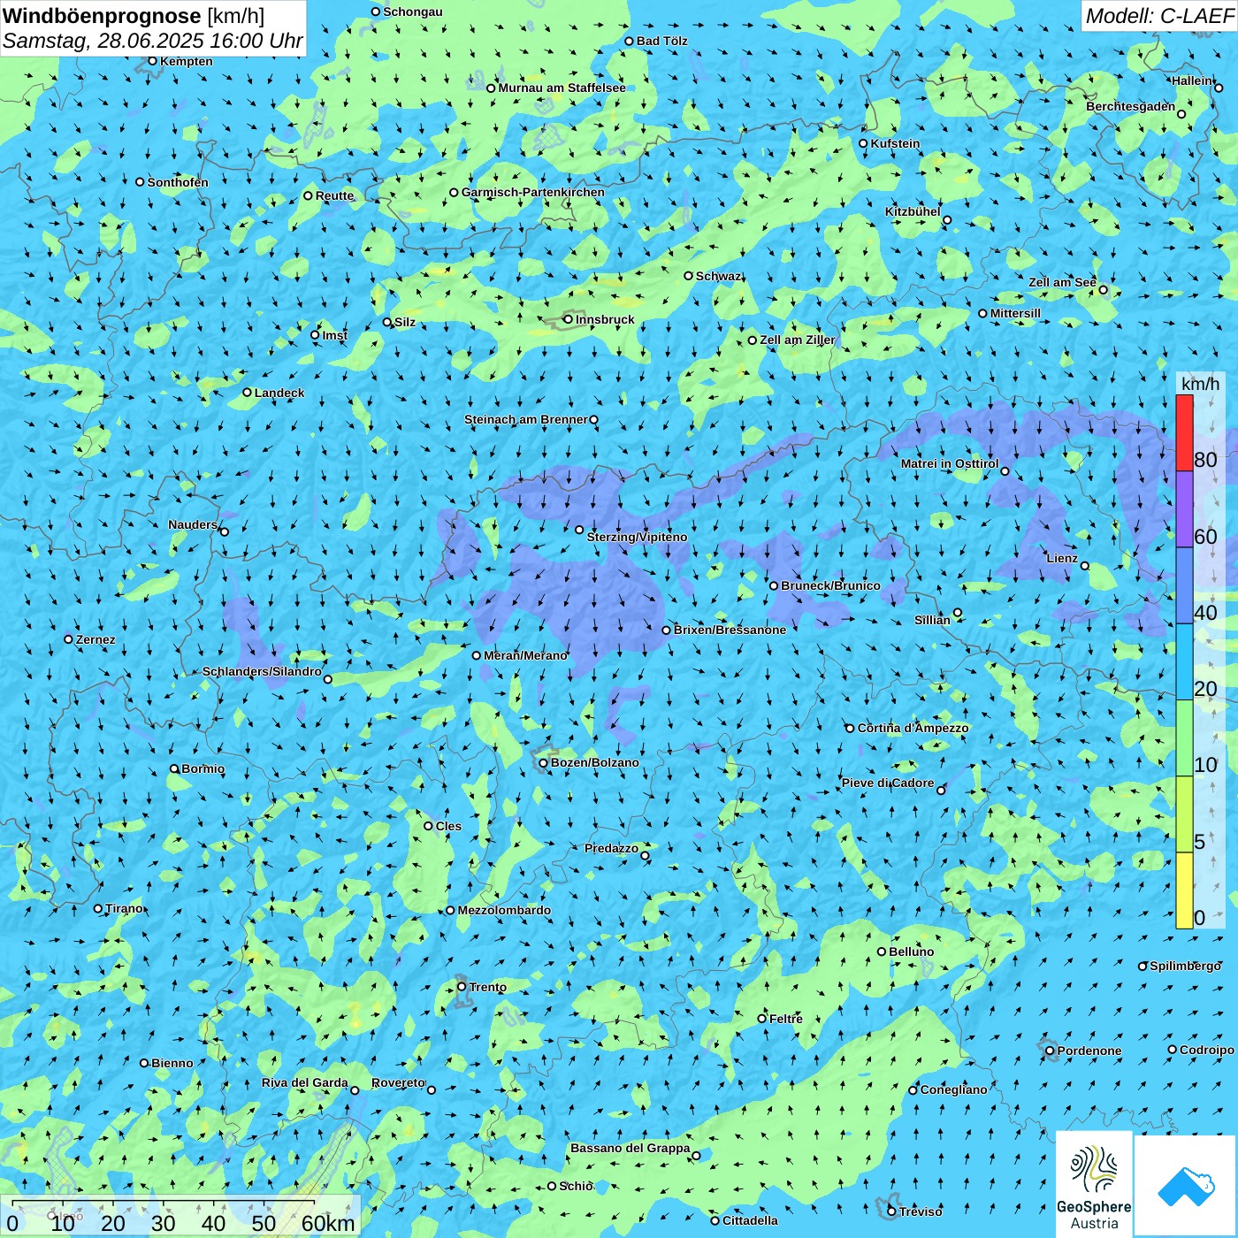Image resolution: width=1238 pixels, height=1238 pixels.
Task: Click the Landeck location marker circle
Action: click(x=247, y=393)
